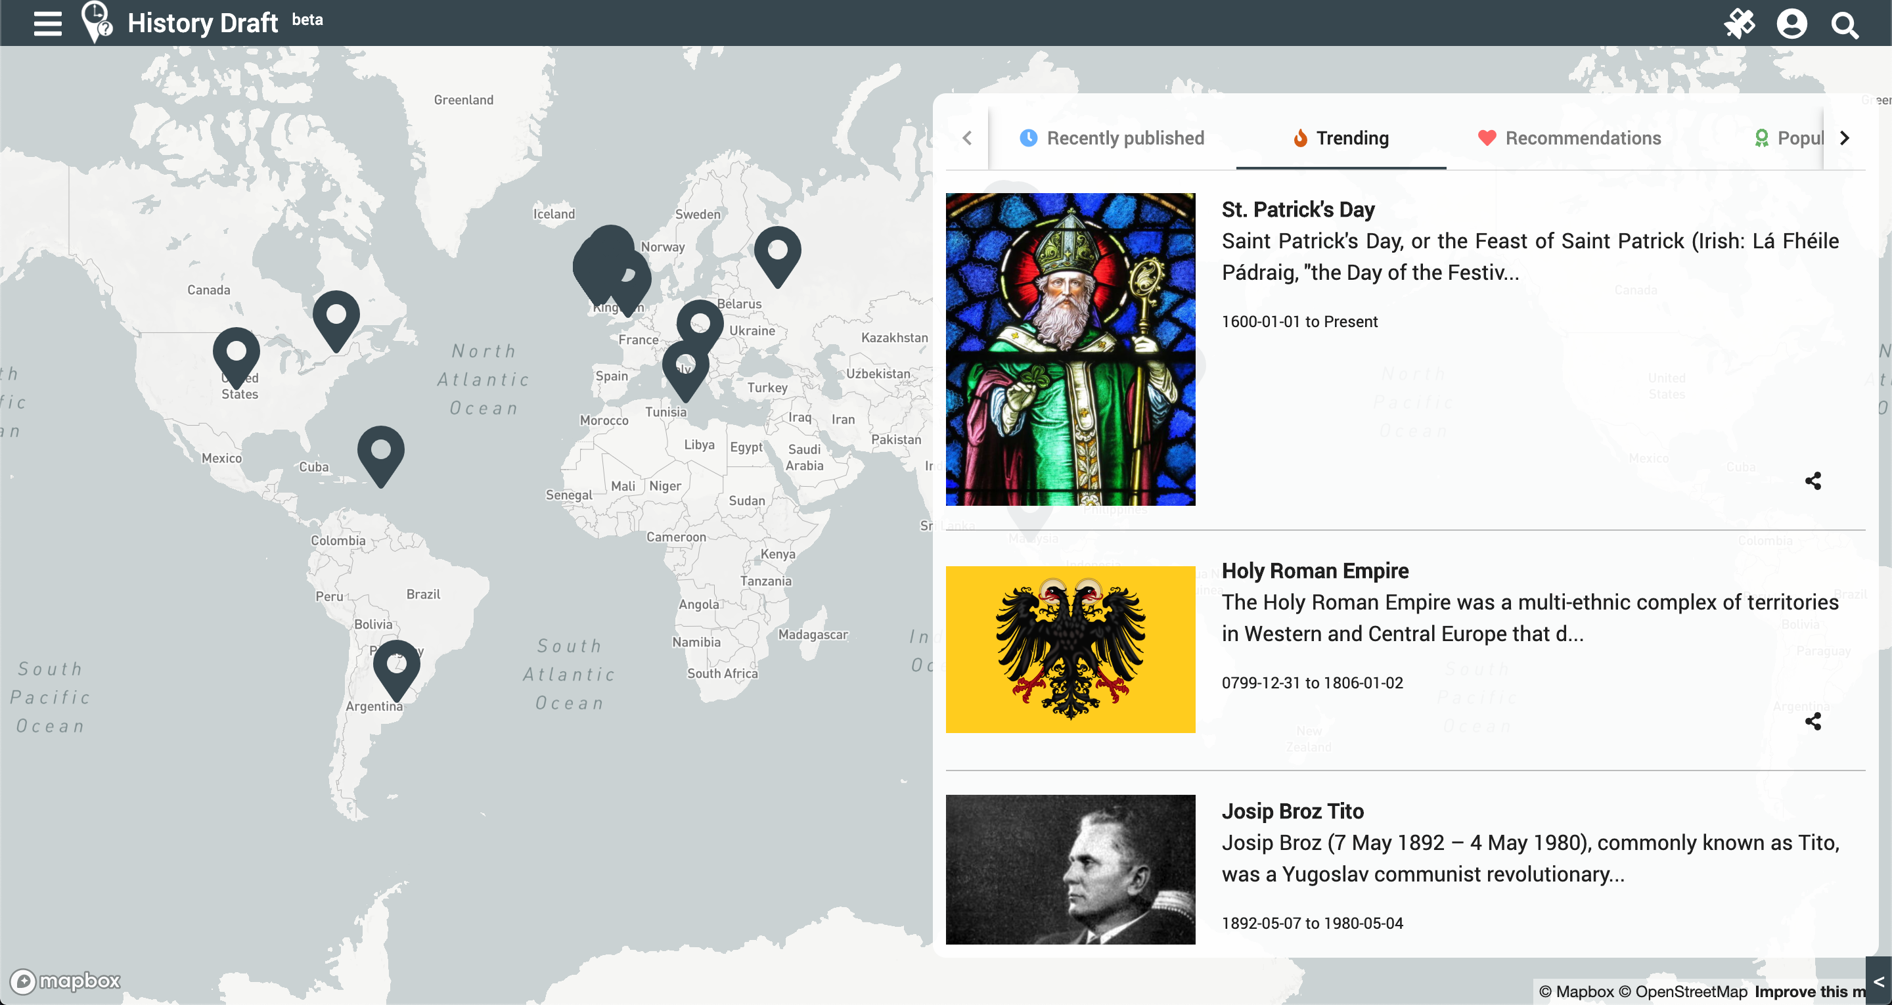Screen dimensions: 1892x1005
Task: Open the St. Patrick stained glass thumbnail
Action: (1070, 349)
